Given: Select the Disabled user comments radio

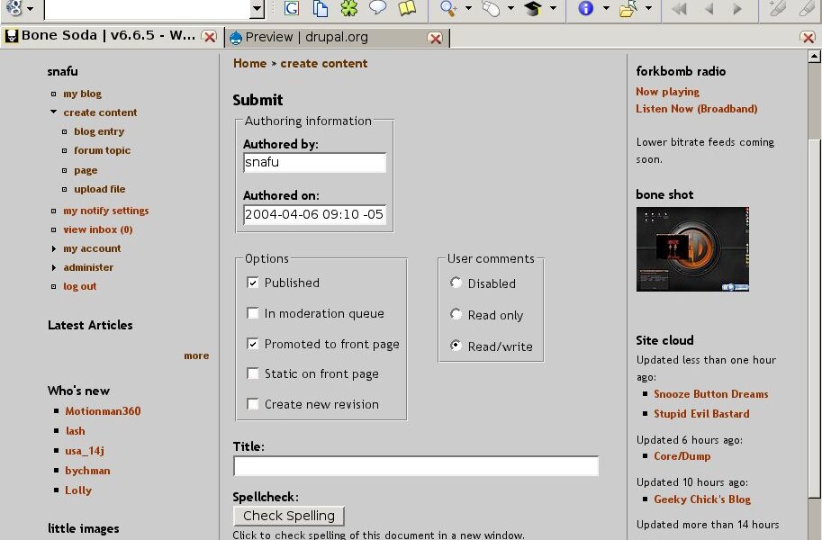Looking at the screenshot, I should [456, 283].
